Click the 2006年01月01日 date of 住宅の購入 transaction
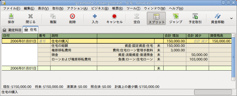The width and height of the screenshot is (237, 96). [20, 41]
